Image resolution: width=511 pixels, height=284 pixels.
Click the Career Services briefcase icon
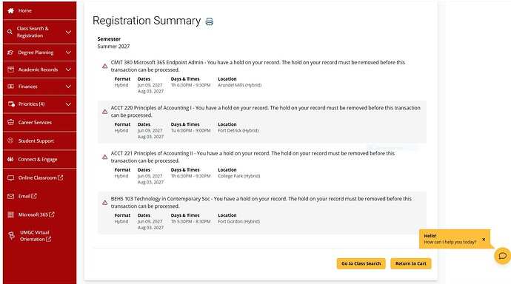coord(11,122)
